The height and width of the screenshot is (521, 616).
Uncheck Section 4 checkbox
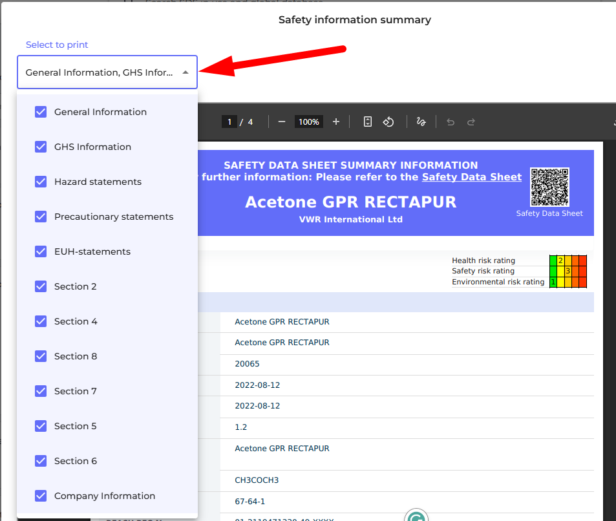(41, 321)
